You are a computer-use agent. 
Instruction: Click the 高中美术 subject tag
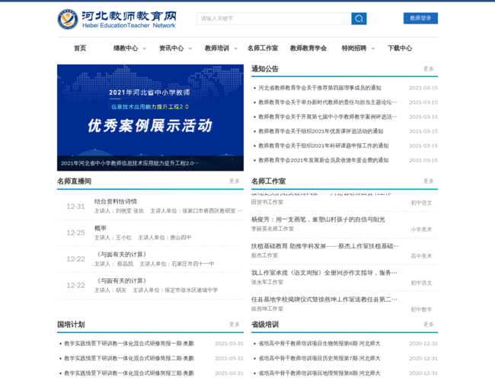[421, 256]
